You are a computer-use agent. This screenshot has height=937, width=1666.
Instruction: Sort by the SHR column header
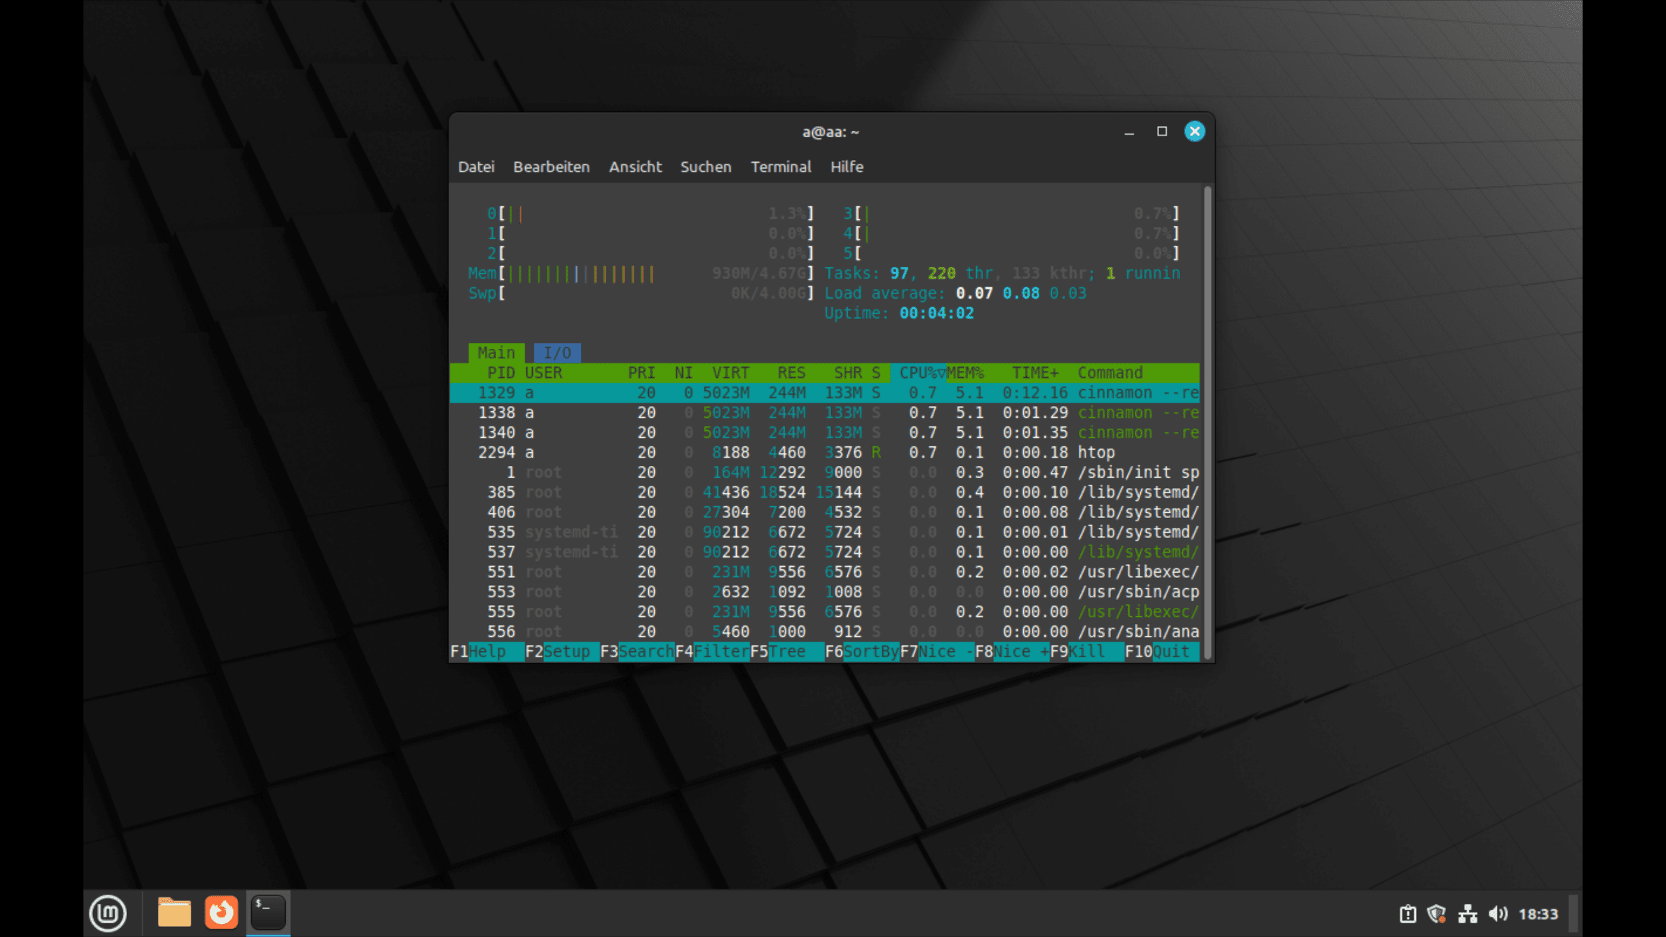pyautogui.click(x=847, y=373)
